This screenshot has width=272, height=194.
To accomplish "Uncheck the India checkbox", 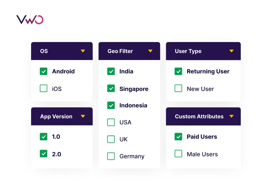I will (x=111, y=71).
